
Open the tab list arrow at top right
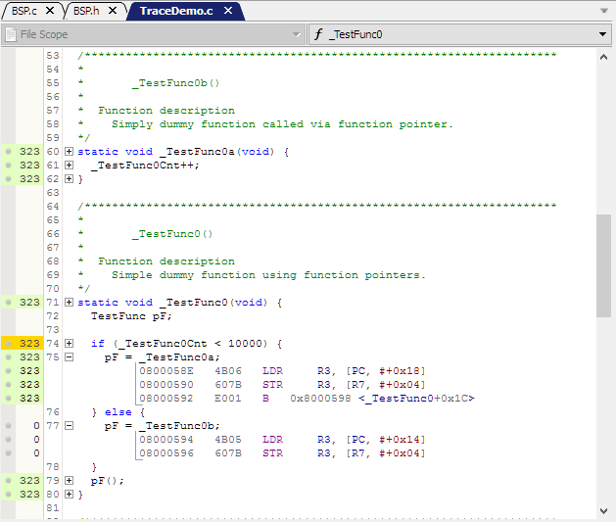pos(604,11)
